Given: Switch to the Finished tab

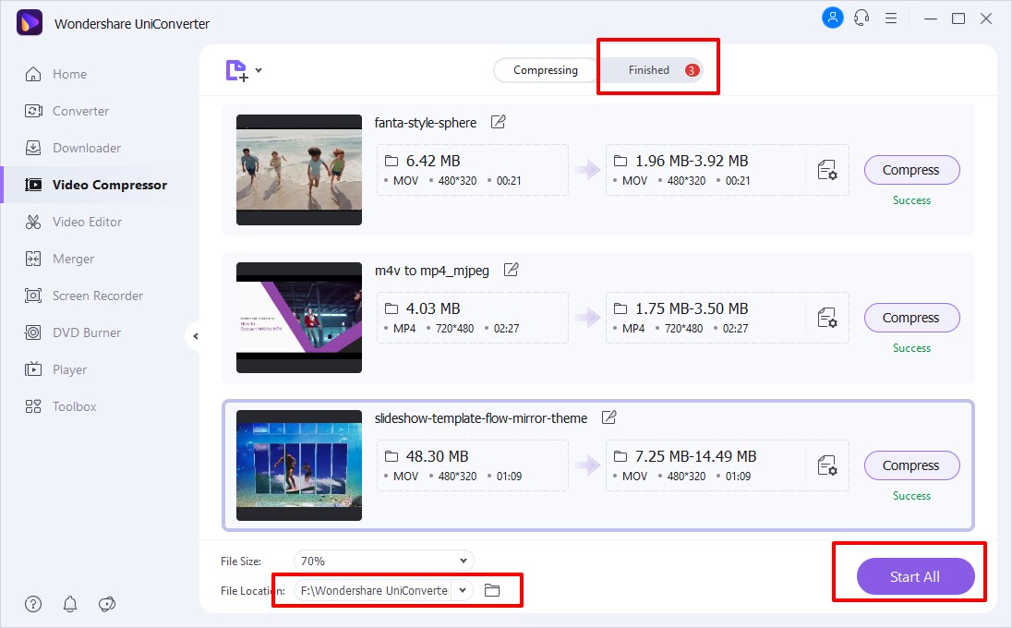Looking at the screenshot, I should [x=650, y=70].
